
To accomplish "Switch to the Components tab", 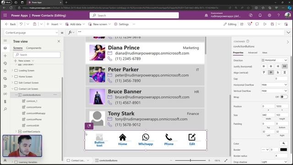I will pos(33,48).
